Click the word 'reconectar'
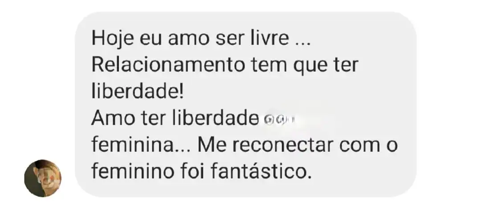Viewport: 481px width, 206px height. [x=284, y=145]
